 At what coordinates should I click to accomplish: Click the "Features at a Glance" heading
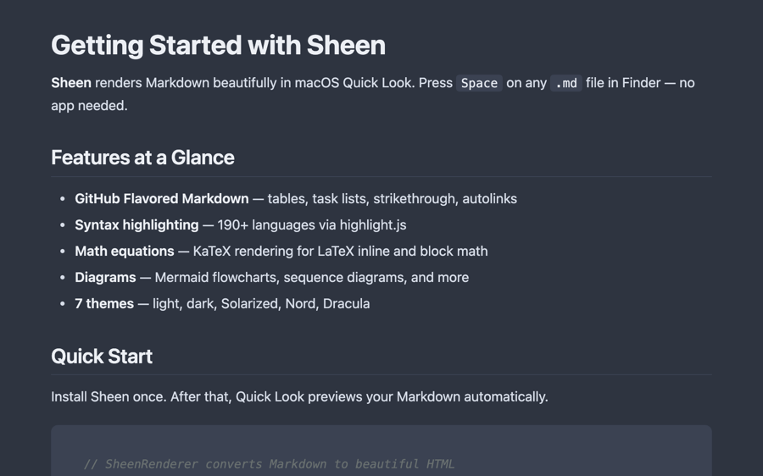142,158
